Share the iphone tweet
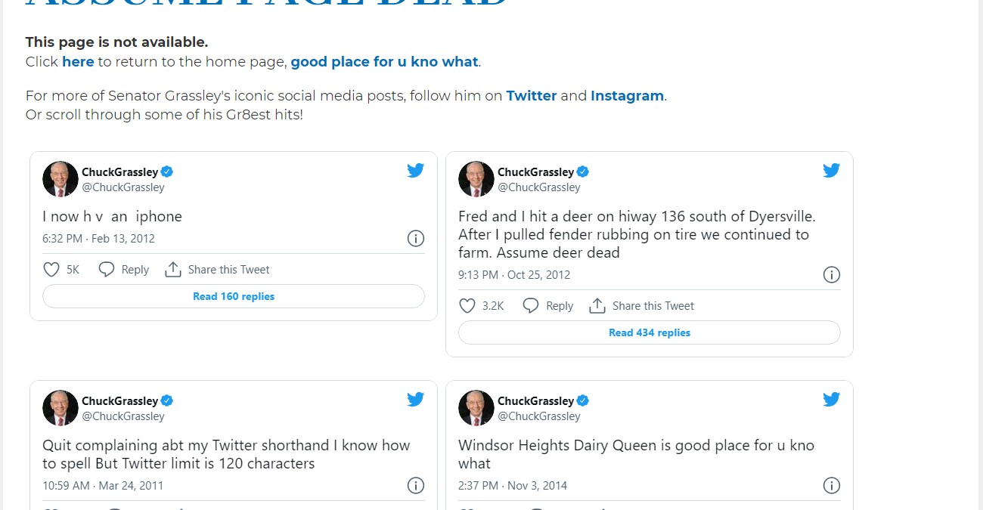This screenshot has height=510, width=983. pos(217,270)
